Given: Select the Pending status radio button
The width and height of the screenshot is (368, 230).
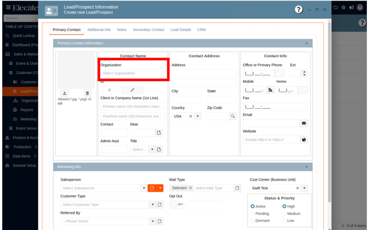Looking at the screenshot, I should tap(253, 214).
